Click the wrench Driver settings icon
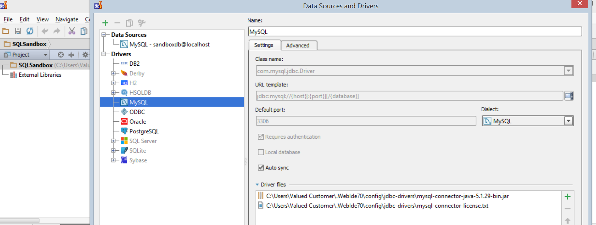 141,23
